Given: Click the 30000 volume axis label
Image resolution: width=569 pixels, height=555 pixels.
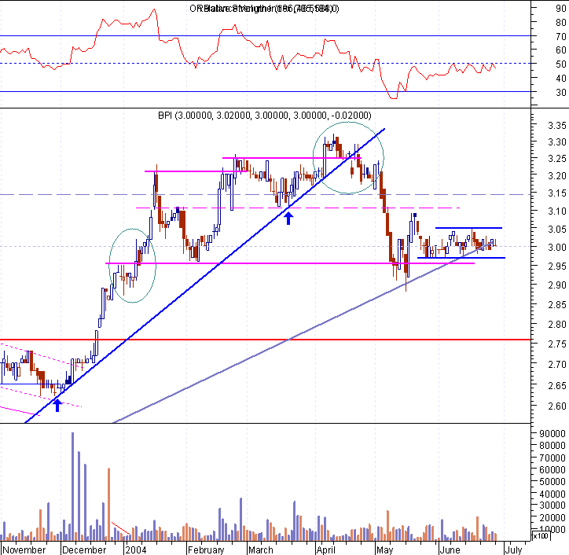Looking at the screenshot, I should (x=552, y=505).
